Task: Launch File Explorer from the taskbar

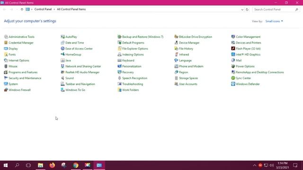Action: click(40, 165)
